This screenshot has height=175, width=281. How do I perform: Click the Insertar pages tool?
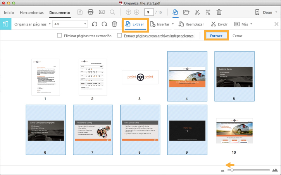tap(160, 24)
